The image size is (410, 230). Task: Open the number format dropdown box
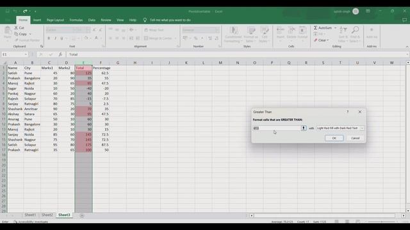tap(201, 30)
